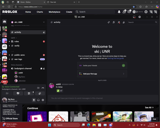Viewport: 160px width, 128px height.
Task: Open the HOOD game thumbnail
Action: [101, 116]
